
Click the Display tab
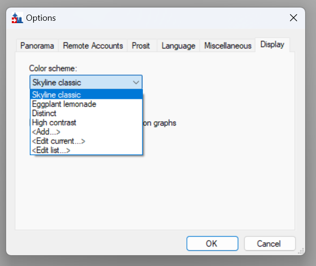(x=272, y=45)
